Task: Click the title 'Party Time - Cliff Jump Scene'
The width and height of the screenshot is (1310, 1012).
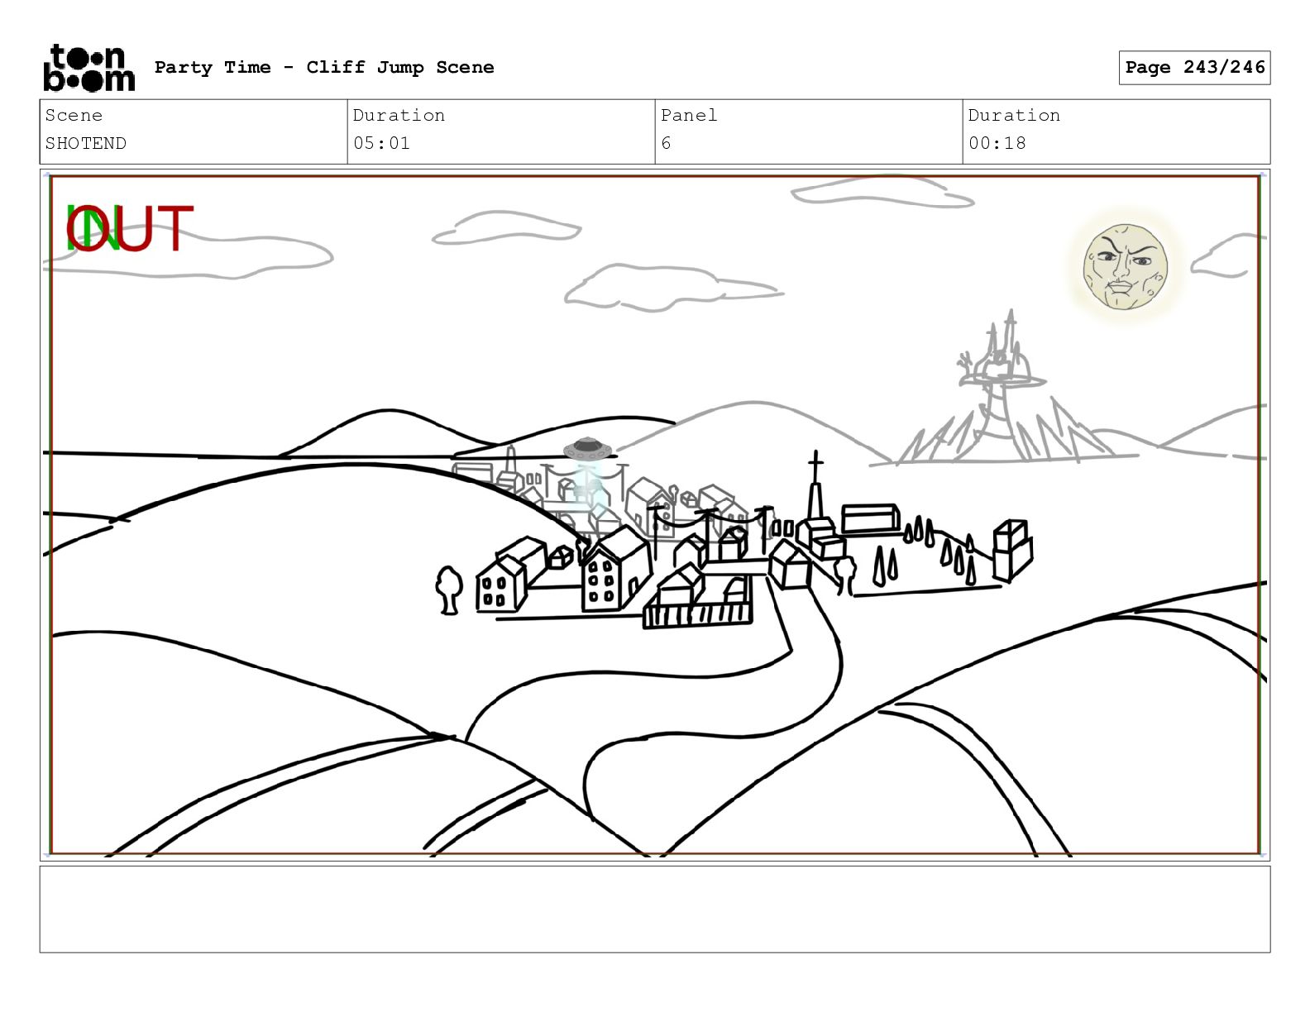Action: (x=324, y=67)
